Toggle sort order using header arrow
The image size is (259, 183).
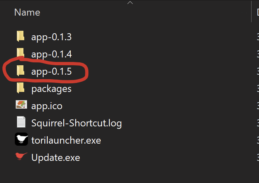[130, 2]
